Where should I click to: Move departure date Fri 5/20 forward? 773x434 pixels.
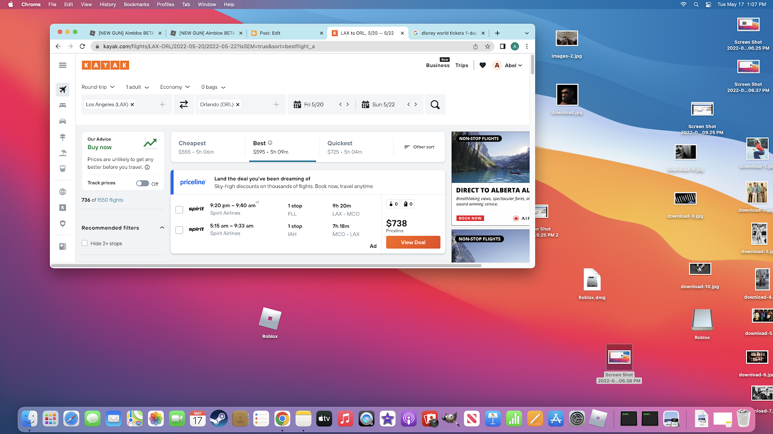347,105
